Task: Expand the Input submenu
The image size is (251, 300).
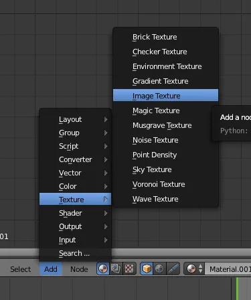Action: (x=75, y=240)
